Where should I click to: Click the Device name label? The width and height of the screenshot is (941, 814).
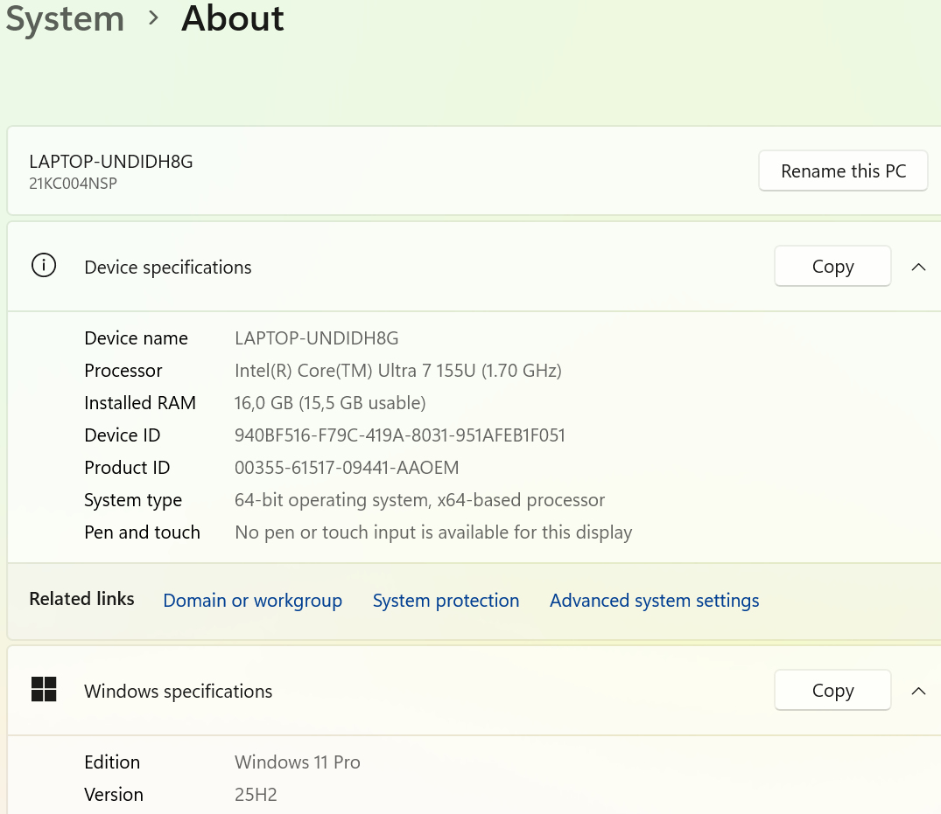[137, 338]
